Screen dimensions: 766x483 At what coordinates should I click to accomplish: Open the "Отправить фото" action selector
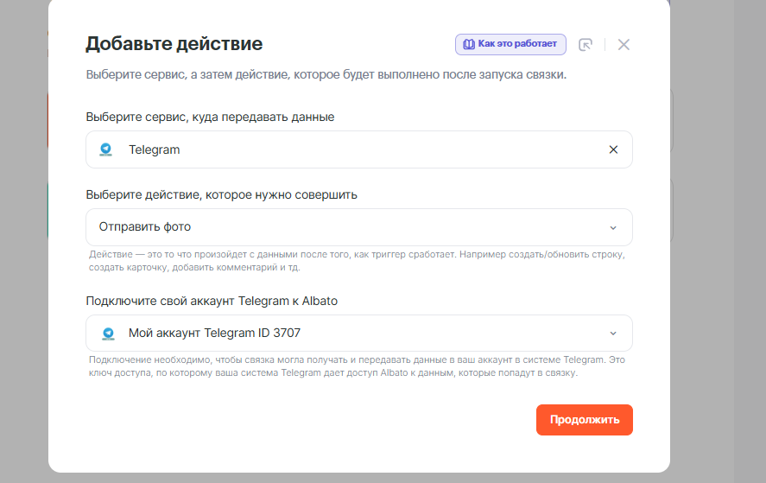345,227
